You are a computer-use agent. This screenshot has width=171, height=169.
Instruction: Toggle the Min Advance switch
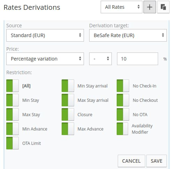click(13, 129)
